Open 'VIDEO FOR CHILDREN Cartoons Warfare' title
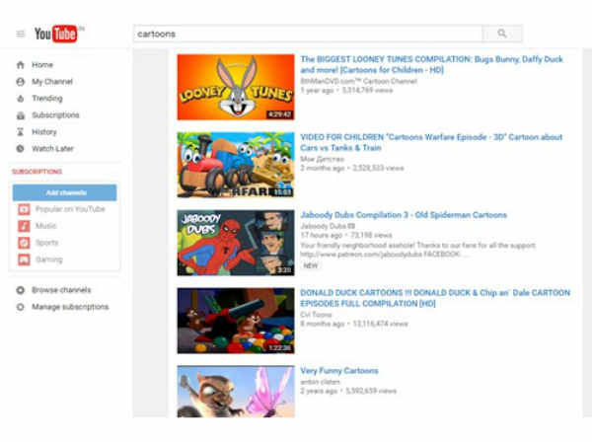The image size is (592, 444). (431, 142)
